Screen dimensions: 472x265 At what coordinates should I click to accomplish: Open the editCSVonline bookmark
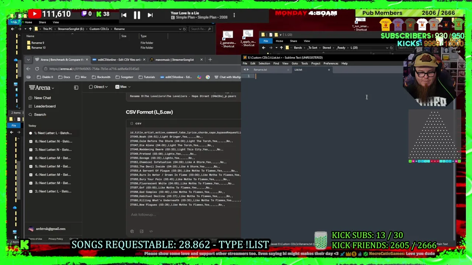click(176, 77)
